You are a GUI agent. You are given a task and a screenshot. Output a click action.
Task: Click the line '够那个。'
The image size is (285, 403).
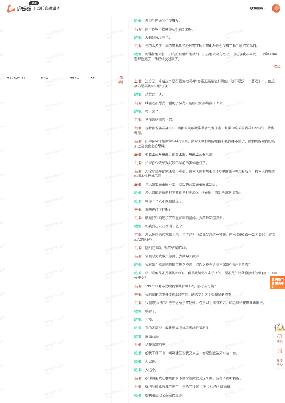click(151, 311)
